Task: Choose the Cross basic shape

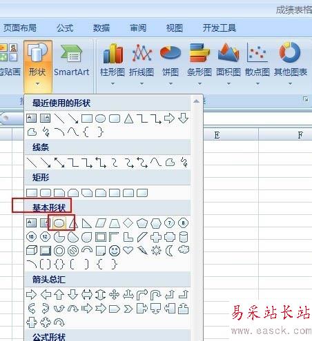Action: tap(156, 237)
